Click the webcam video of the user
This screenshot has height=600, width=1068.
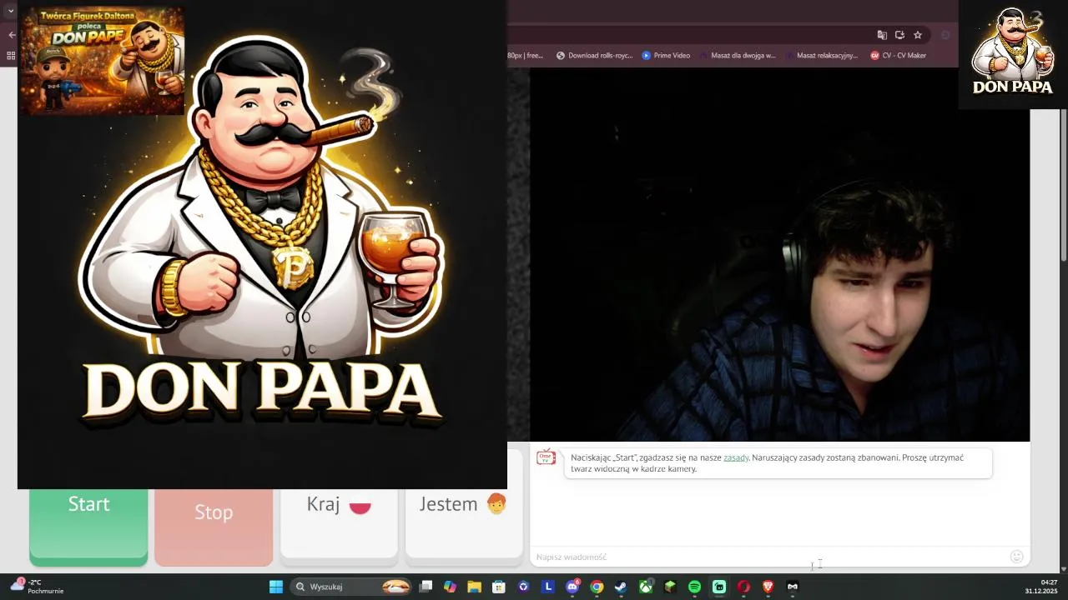coord(779,254)
